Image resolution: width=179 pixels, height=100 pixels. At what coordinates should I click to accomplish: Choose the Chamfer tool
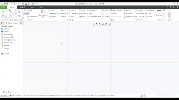[72, 14]
